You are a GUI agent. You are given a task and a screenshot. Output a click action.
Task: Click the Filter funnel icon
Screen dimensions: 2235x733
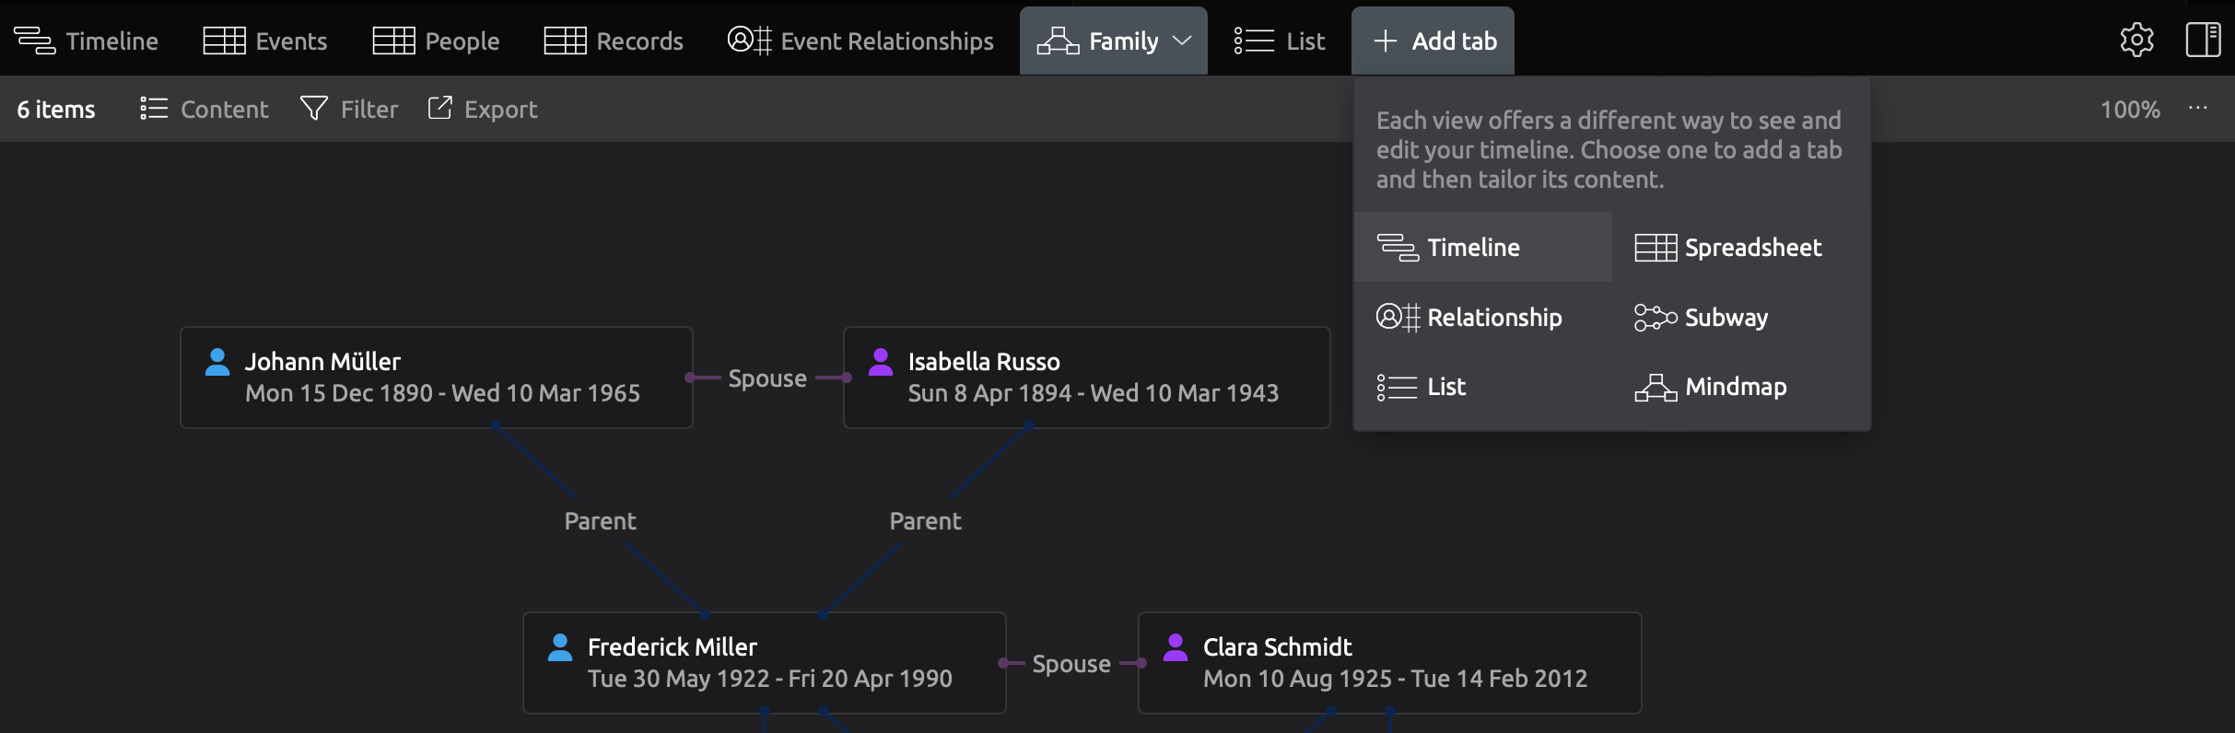tap(314, 109)
